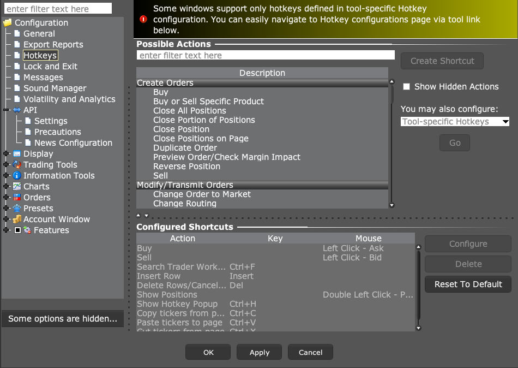Click the Go button
This screenshot has width=518, height=368.
(455, 143)
